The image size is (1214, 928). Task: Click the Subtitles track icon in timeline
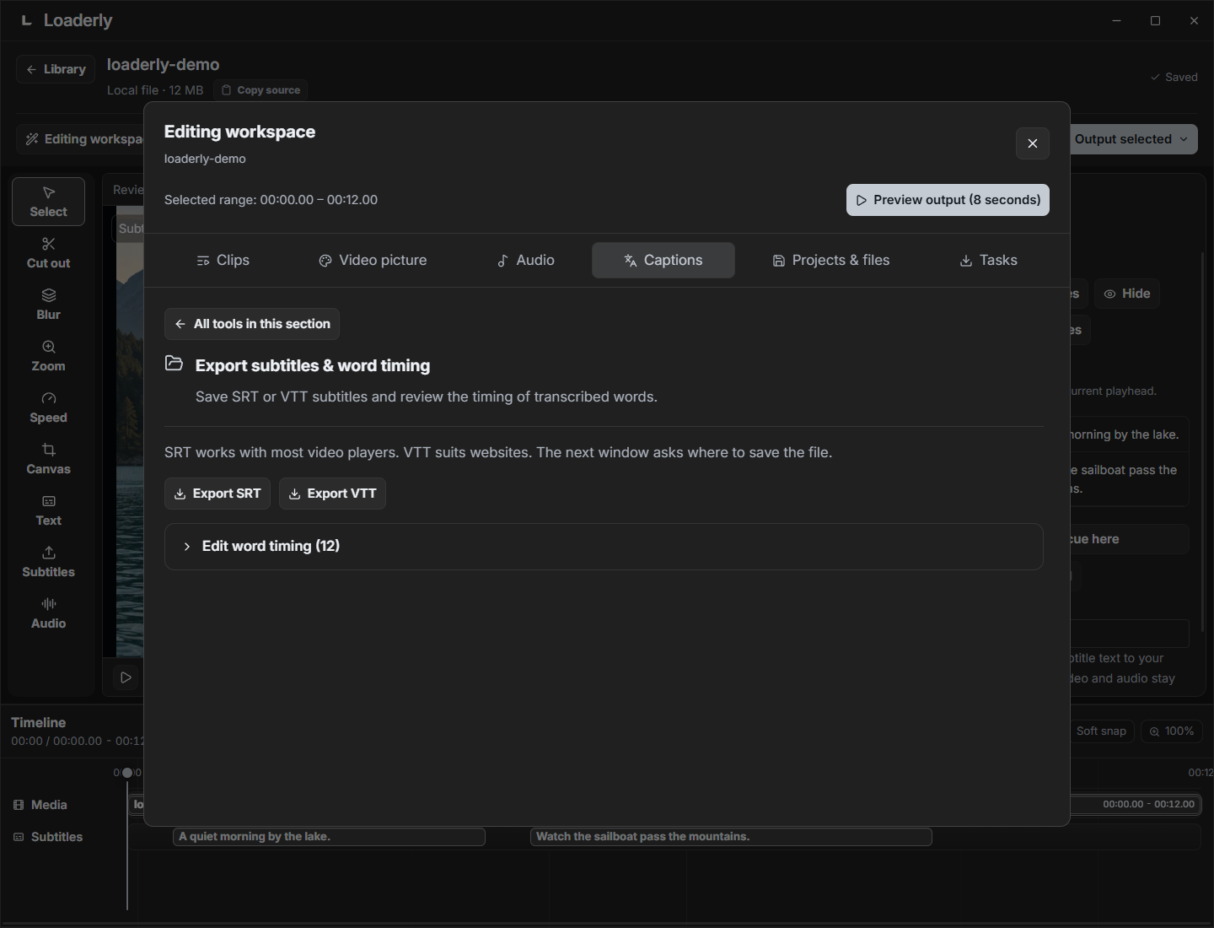(19, 837)
